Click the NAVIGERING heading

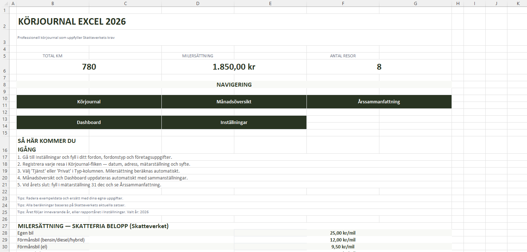coord(234,84)
